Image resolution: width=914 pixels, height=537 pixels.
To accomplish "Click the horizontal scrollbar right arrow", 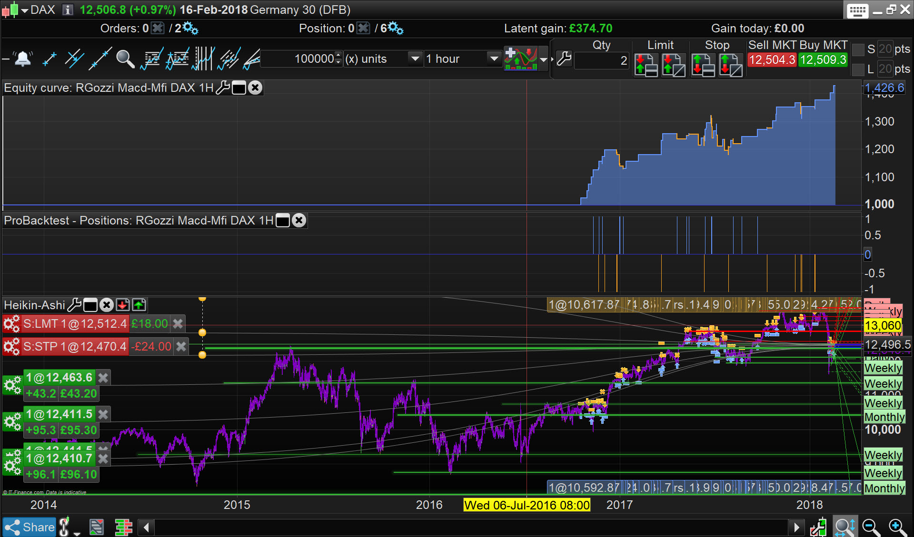I will coord(796,527).
